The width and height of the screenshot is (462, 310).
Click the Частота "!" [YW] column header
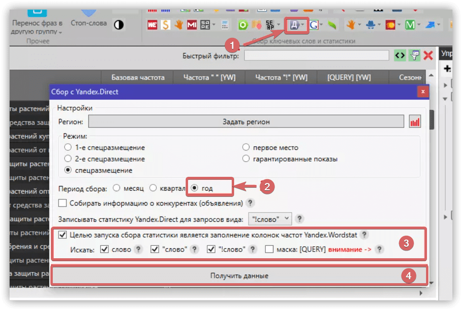tap(281, 78)
